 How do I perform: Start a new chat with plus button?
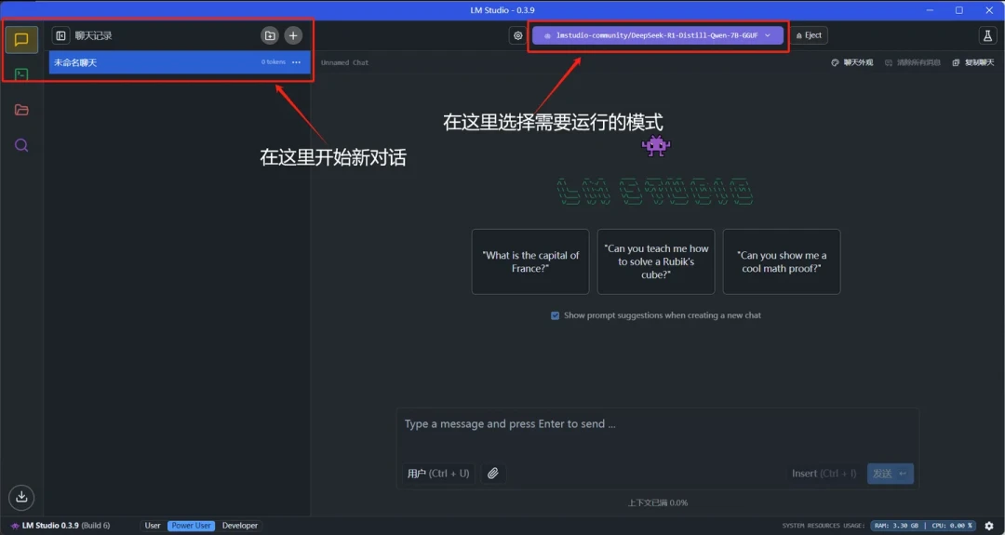(293, 36)
